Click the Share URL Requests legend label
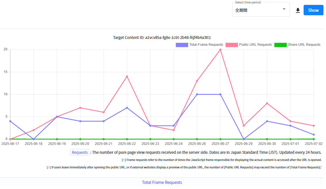Screen dimensions: 326x189 [x=304, y=45]
